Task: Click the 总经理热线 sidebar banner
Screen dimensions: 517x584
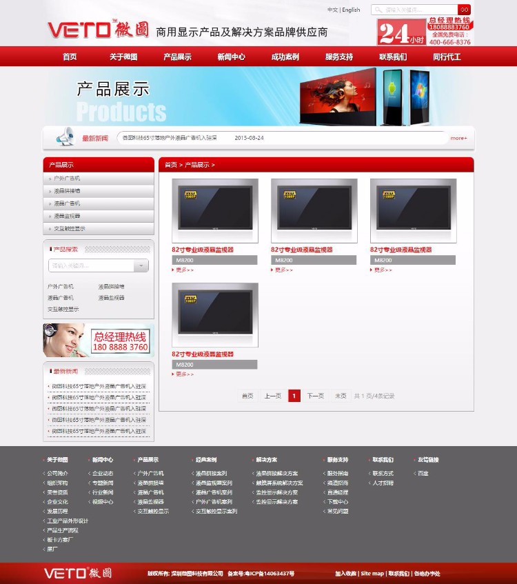Action: [x=99, y=341]
